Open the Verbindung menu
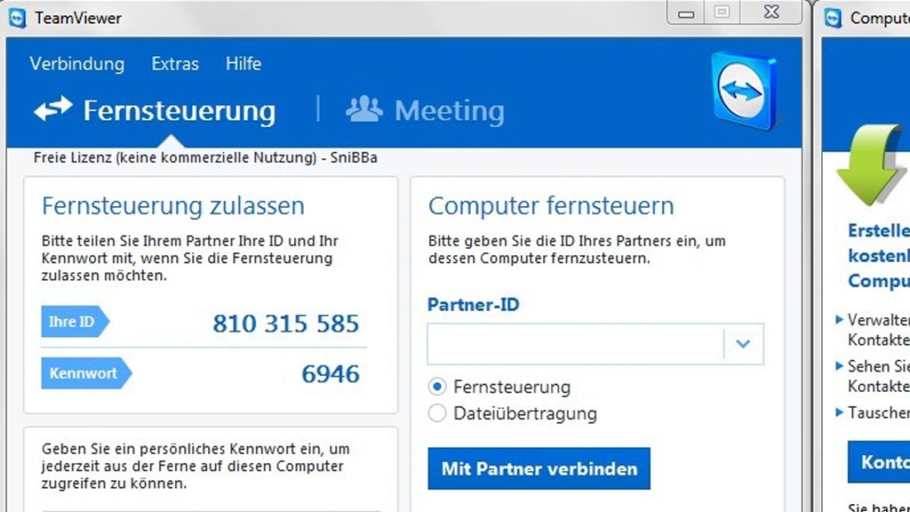 coord(77,63)
